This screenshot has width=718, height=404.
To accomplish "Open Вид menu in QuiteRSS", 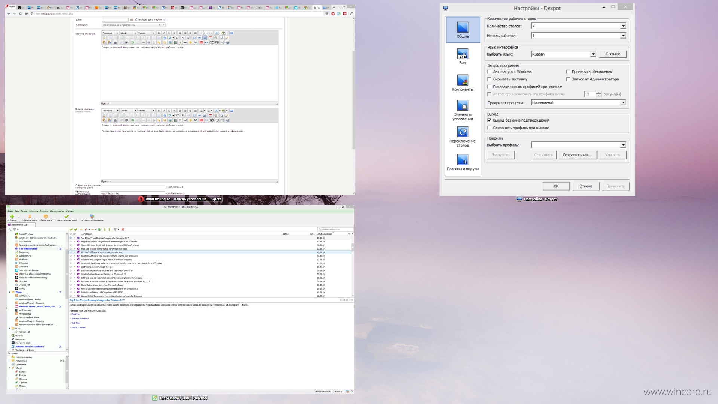I will point(17,211).
